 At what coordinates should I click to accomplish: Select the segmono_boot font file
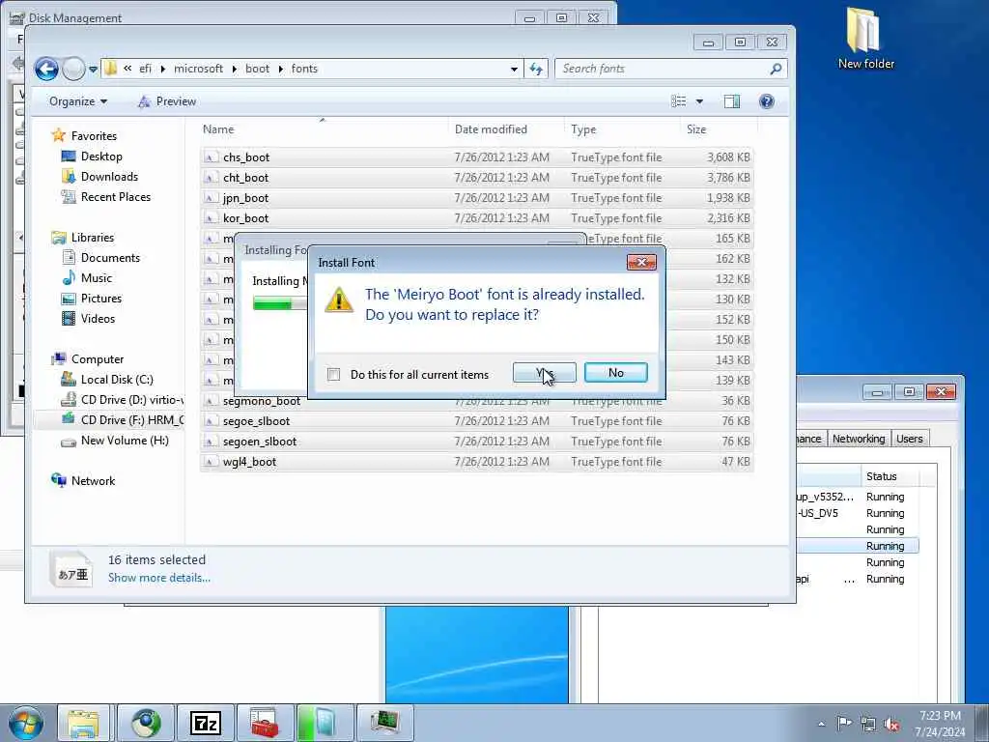point(261,401)
